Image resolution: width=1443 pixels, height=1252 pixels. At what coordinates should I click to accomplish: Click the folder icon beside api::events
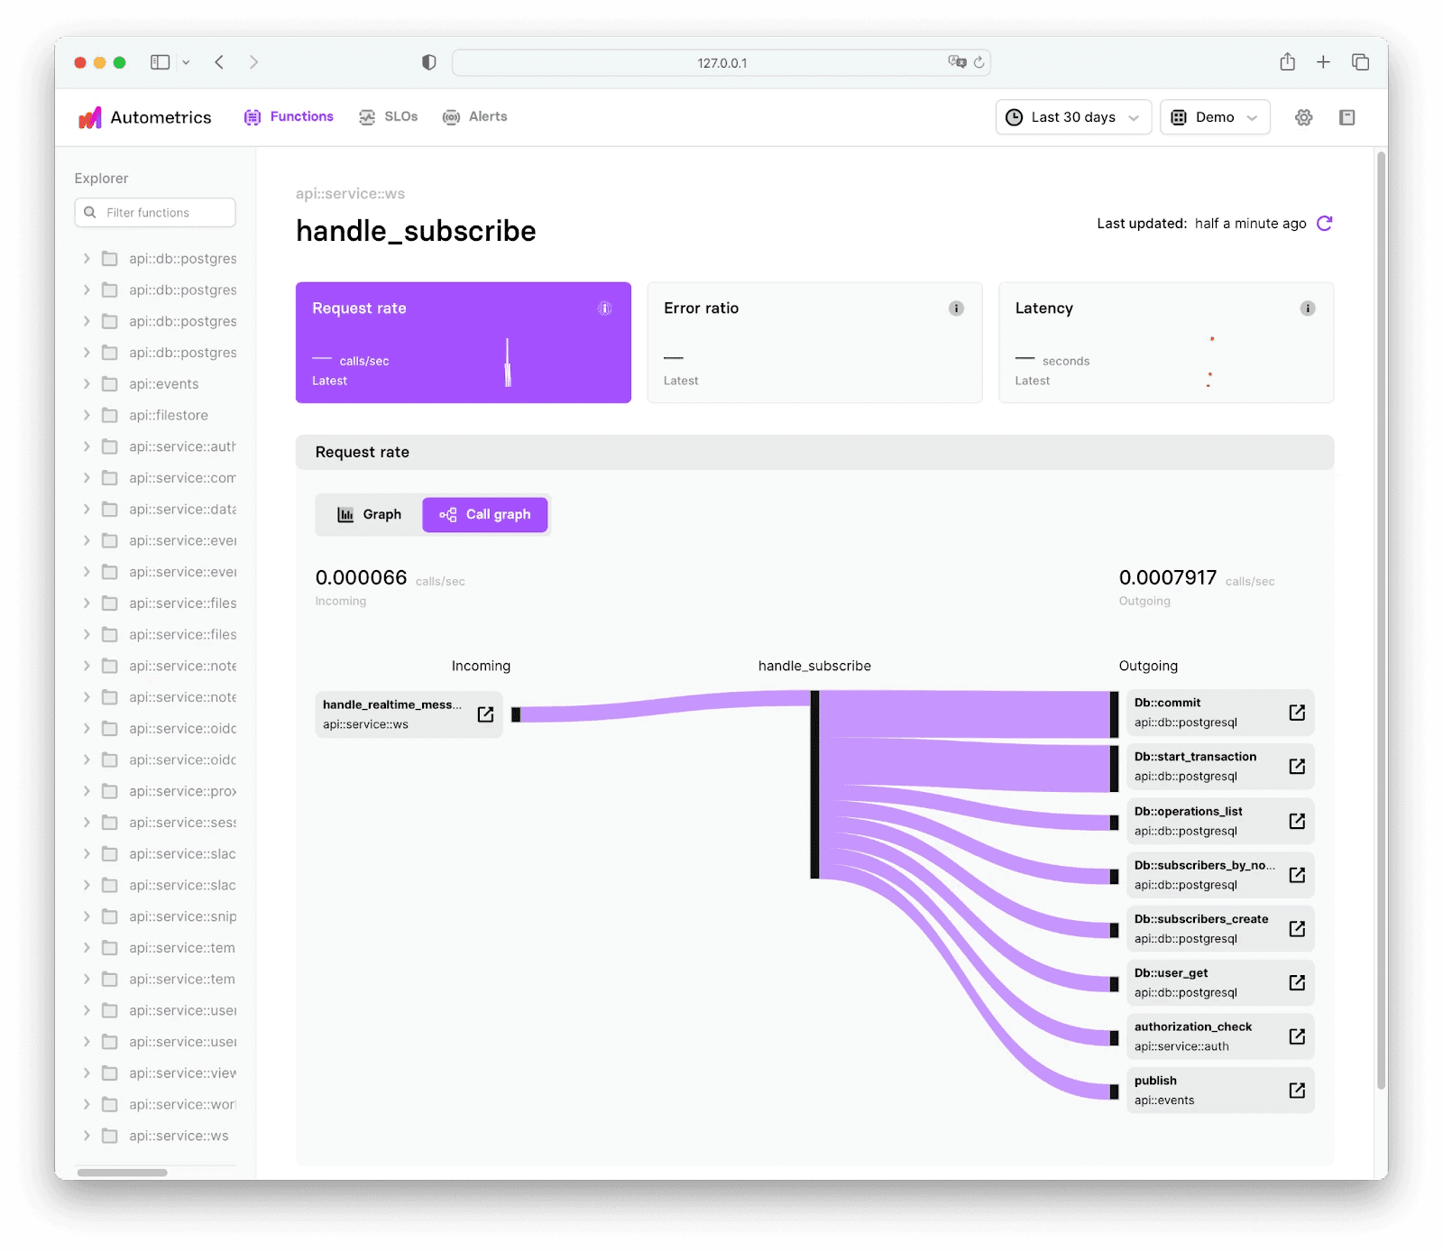pos(110,384)
